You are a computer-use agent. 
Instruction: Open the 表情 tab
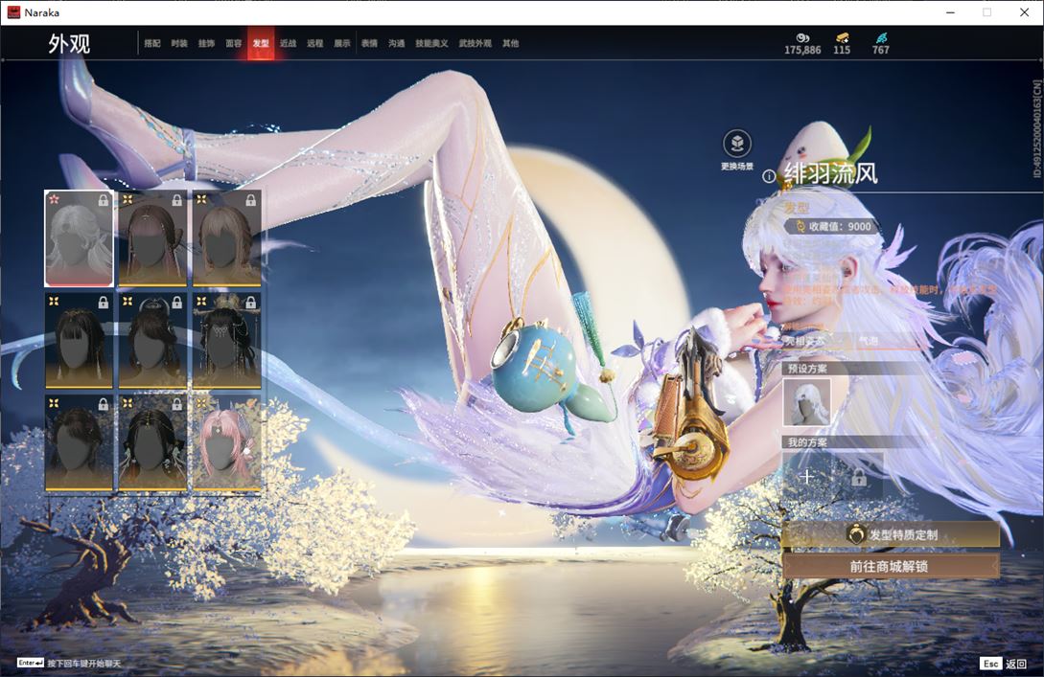(x=369, y=43)
